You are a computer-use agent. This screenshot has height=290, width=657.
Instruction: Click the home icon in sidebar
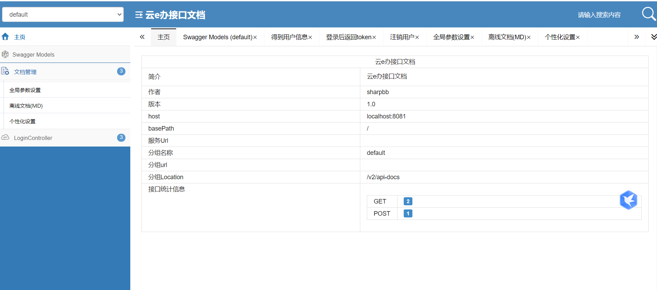(5, 37)
